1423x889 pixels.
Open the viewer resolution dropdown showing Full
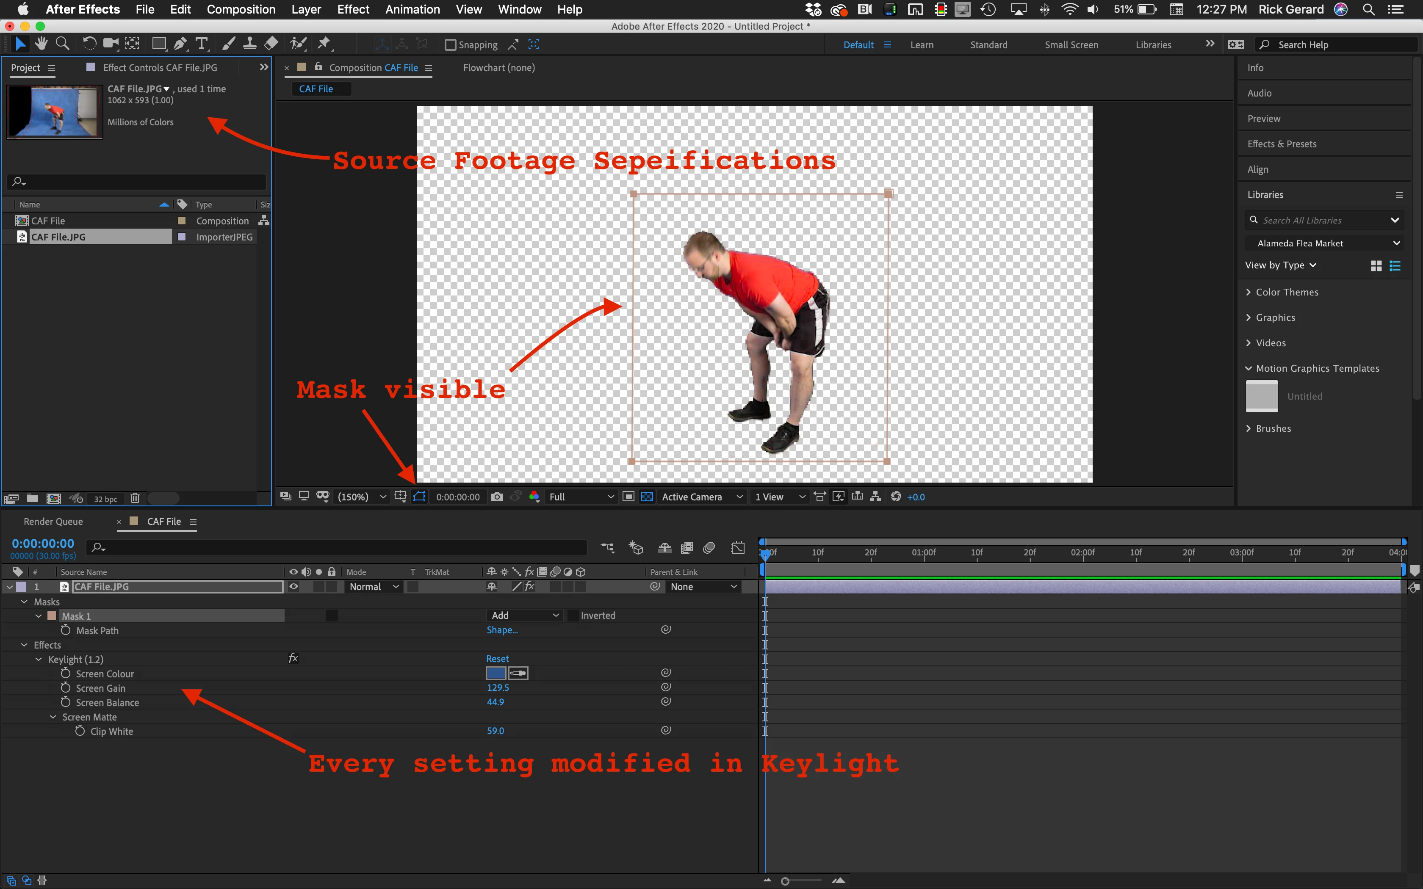580,497
